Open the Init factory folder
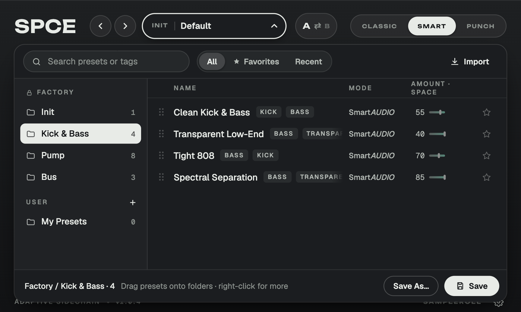 [x=81, y=112]
